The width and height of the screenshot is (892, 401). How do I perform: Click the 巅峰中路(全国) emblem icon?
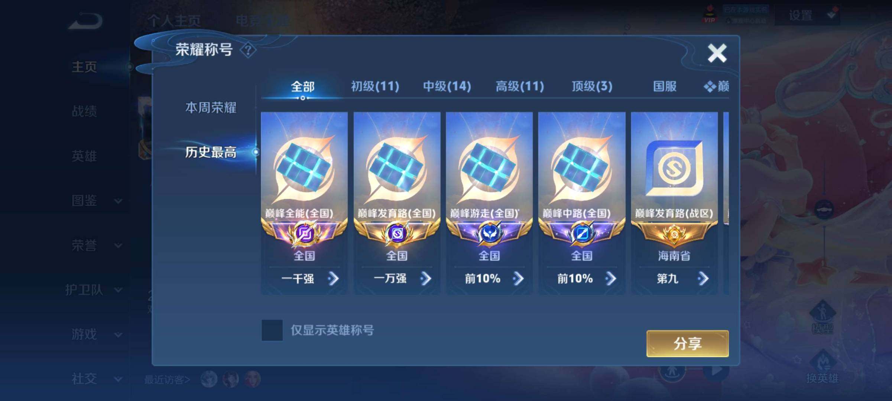[581, 234]
